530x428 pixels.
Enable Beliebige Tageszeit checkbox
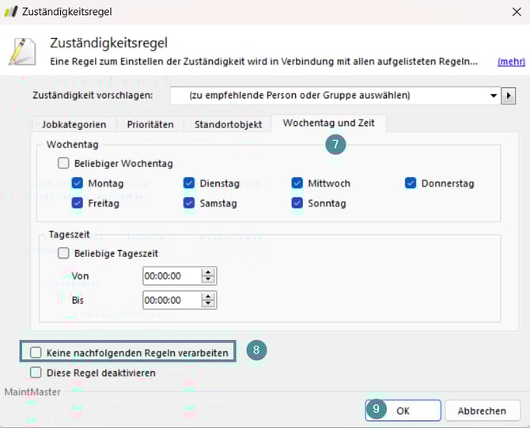click(63, 253)
